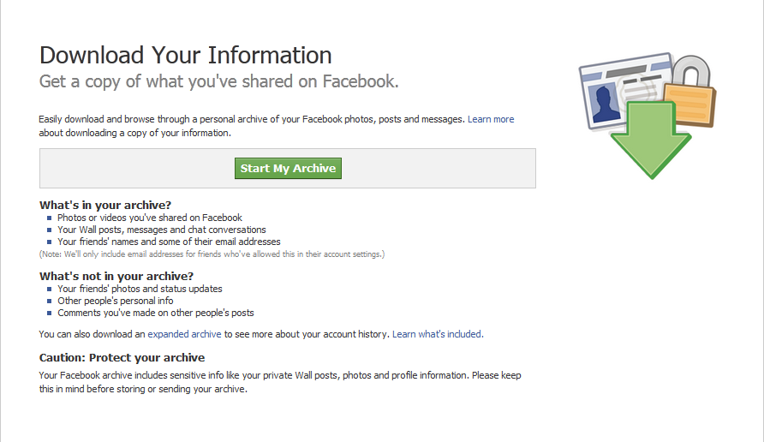The height and width of the screenshot is (442, 764).
Task: Follow the expanded archive link
Action: (x=184, y=334)
